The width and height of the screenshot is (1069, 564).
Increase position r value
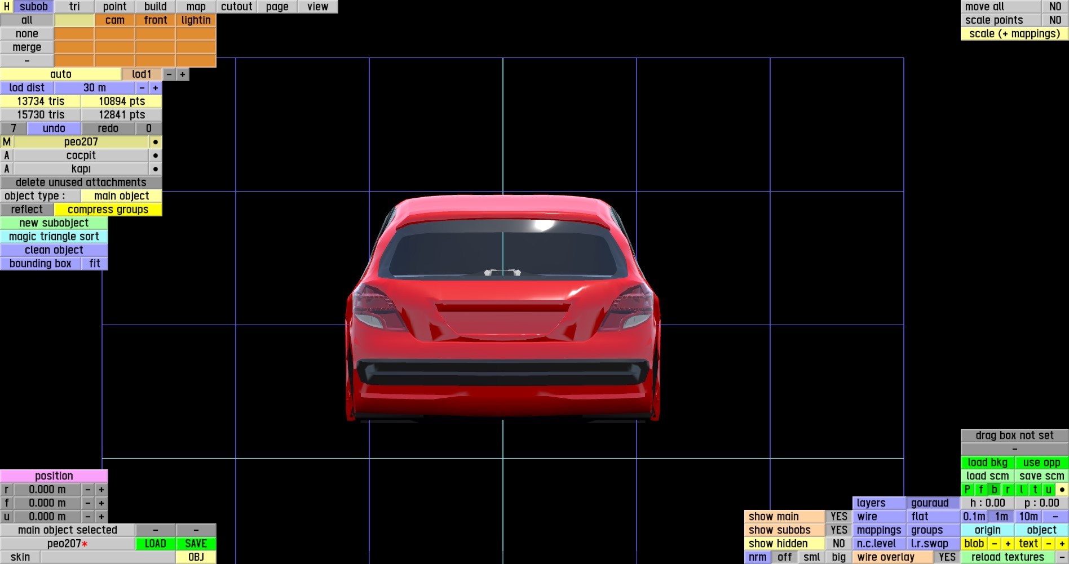pos(101,490)
